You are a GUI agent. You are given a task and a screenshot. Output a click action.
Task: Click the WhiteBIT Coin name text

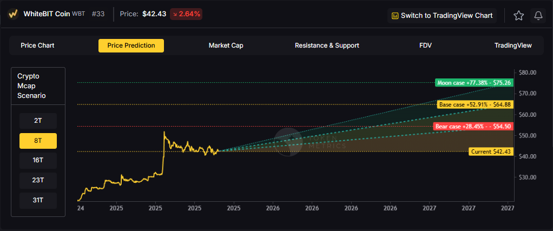pos(47,15)
